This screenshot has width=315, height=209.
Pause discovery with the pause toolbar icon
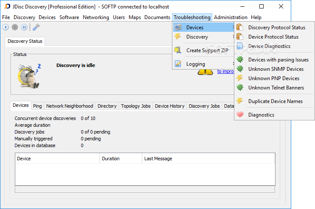pyautogui.click(x=24, y=27)
